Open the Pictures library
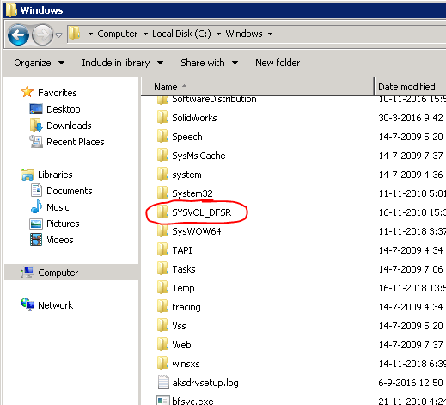The image size is (446, 405). pyautogui.click(x=63, y=224)
